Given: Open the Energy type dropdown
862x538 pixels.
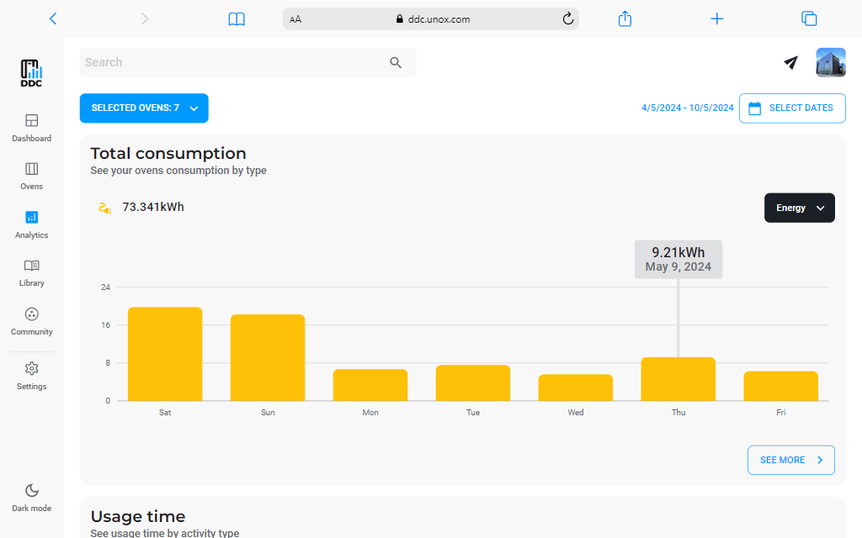Looking at the screenshot, I should 799,208.
